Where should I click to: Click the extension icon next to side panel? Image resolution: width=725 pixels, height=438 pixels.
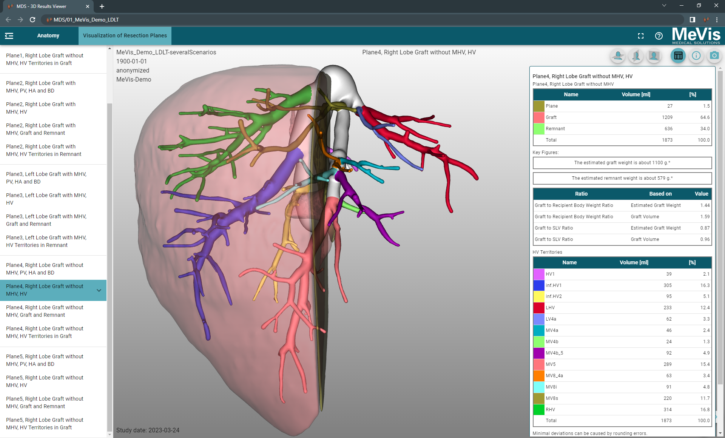706,20
